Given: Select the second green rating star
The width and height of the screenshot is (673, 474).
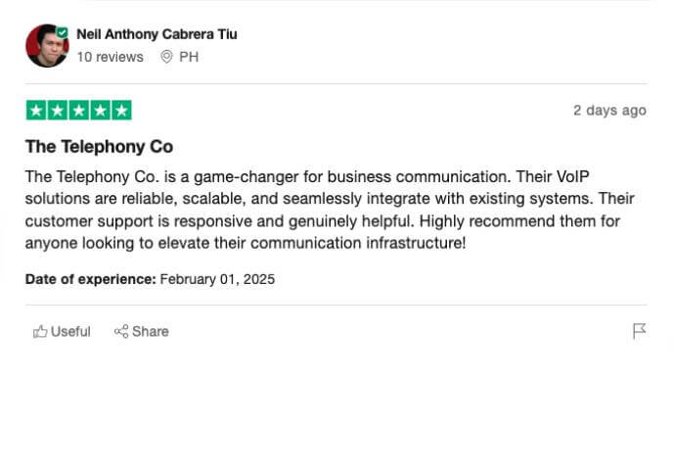Looking at the screenshot, I should pos(58,111).
